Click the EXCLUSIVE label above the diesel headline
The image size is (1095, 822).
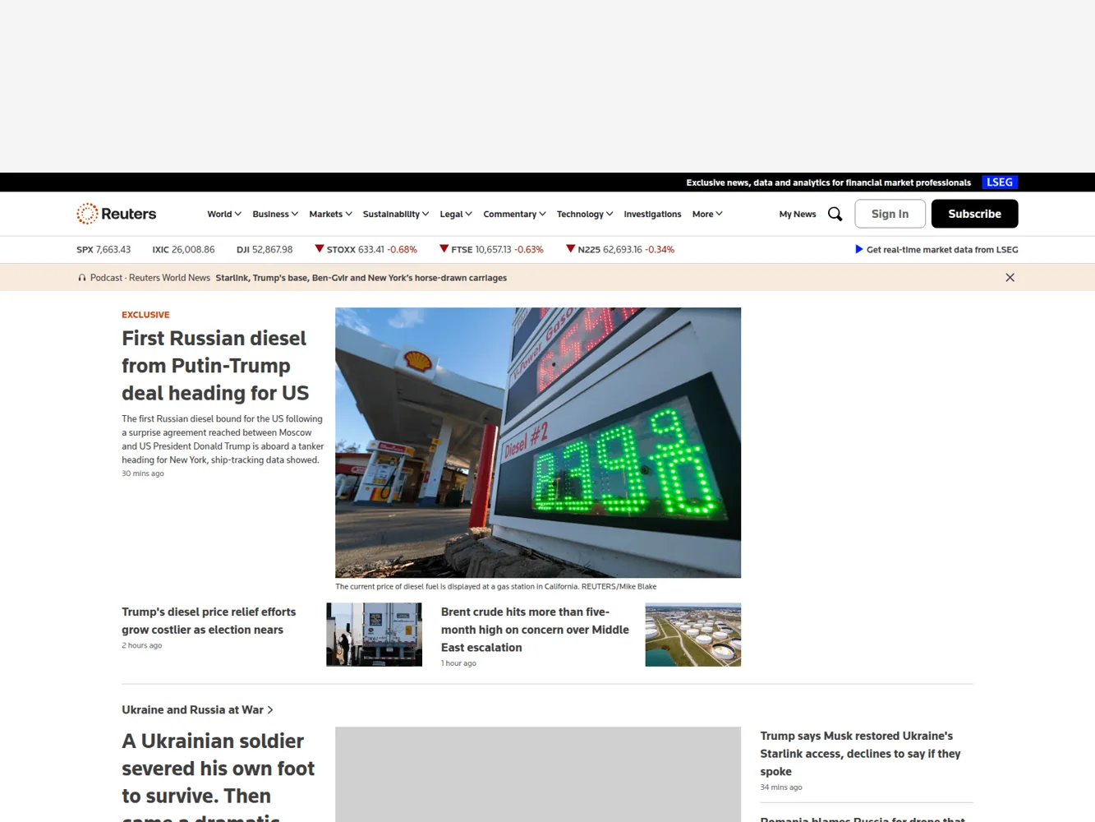click(x=145, y=315)
